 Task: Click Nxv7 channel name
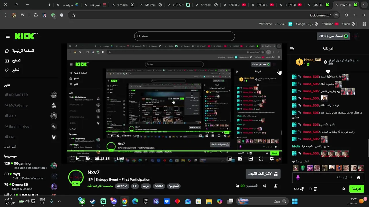click(93, 172)
